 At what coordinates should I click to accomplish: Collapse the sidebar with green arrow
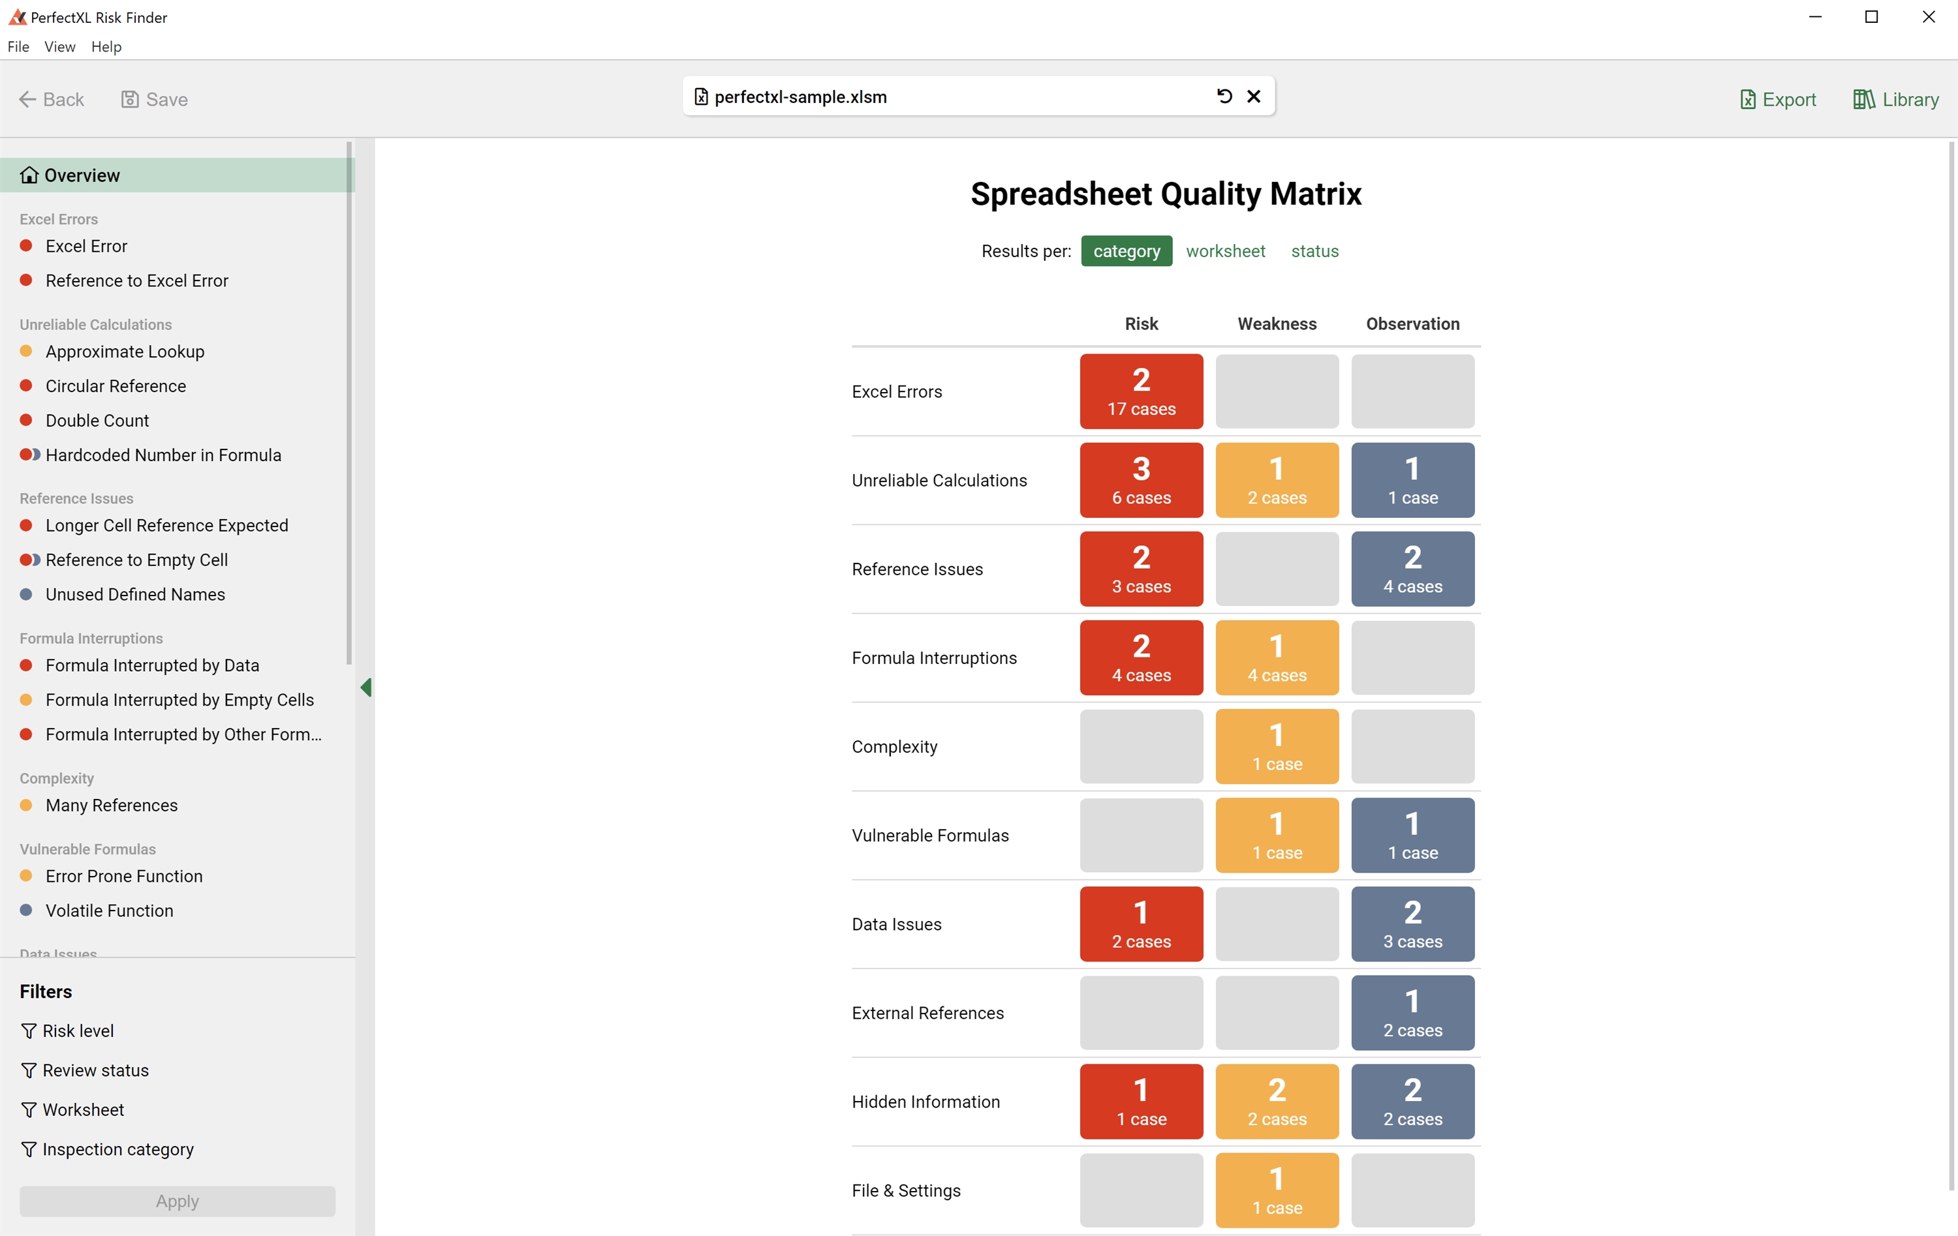[366, 687]
